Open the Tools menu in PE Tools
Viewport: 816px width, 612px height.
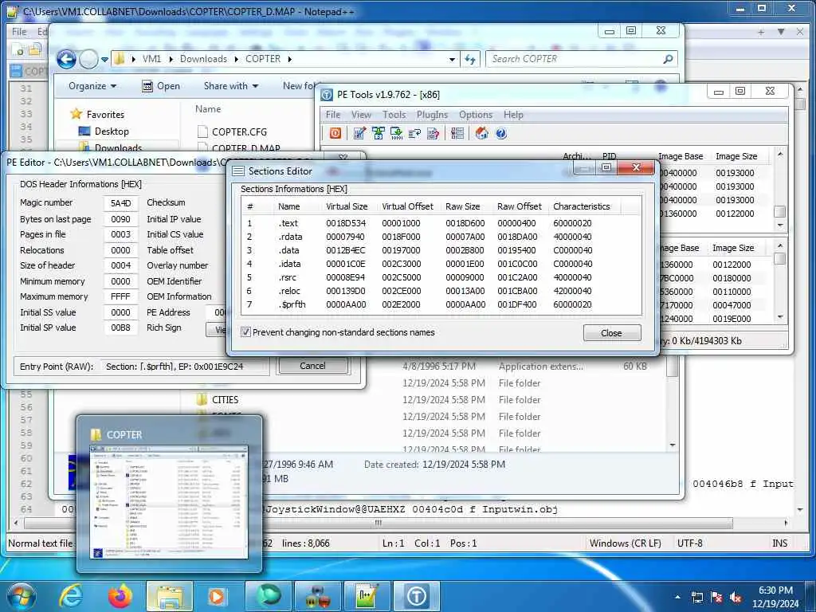(x=394, y=115)
